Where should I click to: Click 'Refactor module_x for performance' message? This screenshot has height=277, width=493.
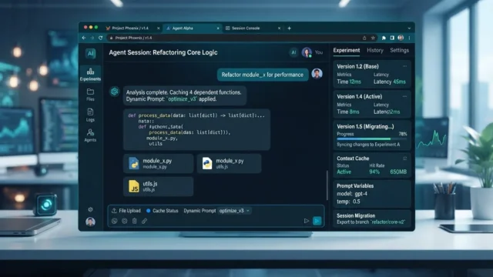point(263,75)
